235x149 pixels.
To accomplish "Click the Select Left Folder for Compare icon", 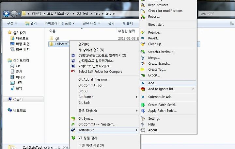I will tap(73, 71).
